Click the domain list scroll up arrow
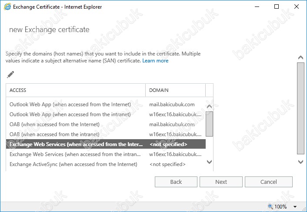 [209, 107]
